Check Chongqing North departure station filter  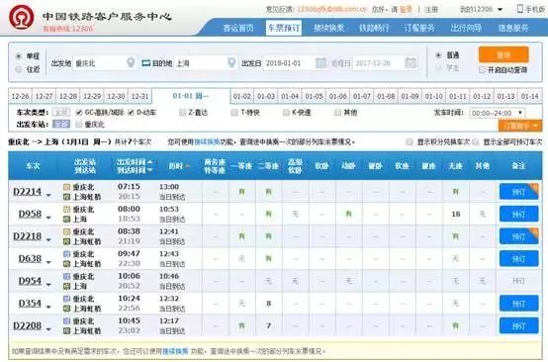[79, 124]
